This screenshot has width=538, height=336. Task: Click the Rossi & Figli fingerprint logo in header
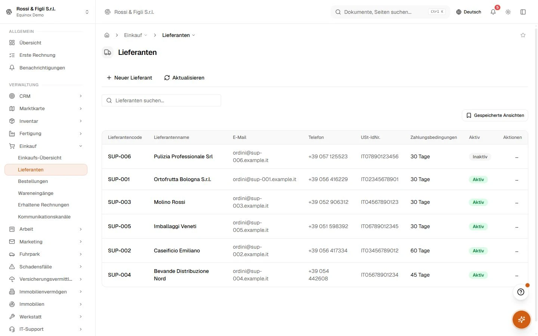click(x=108, y=12)
